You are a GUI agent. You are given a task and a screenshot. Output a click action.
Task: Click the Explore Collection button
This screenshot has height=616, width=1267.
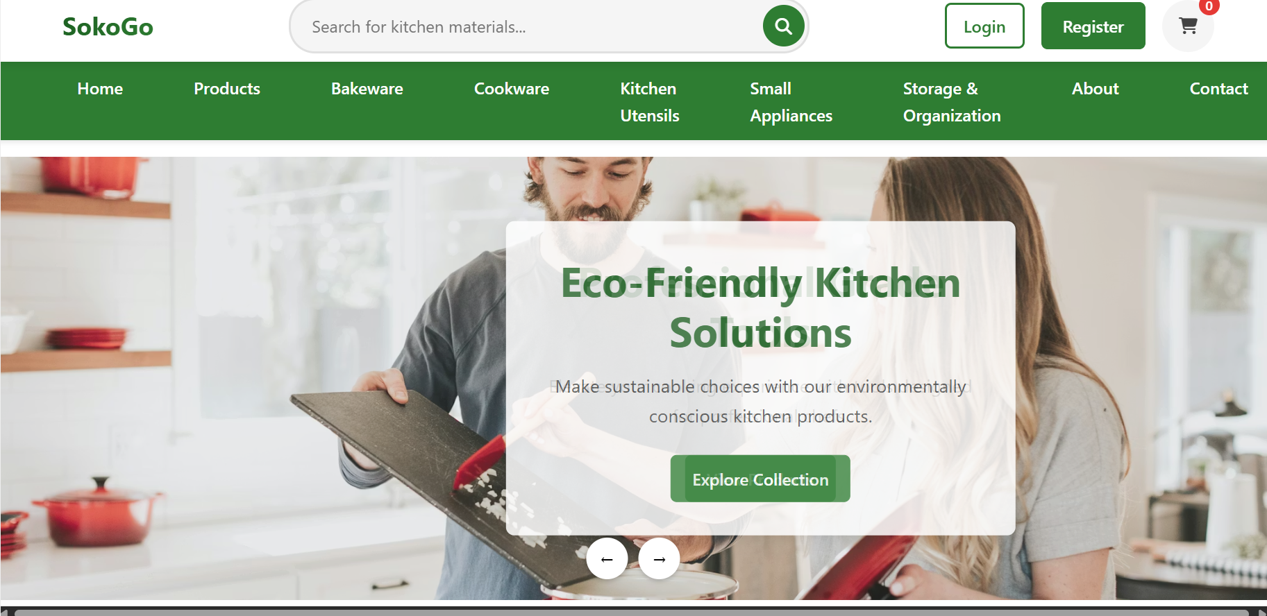[760, 479]
